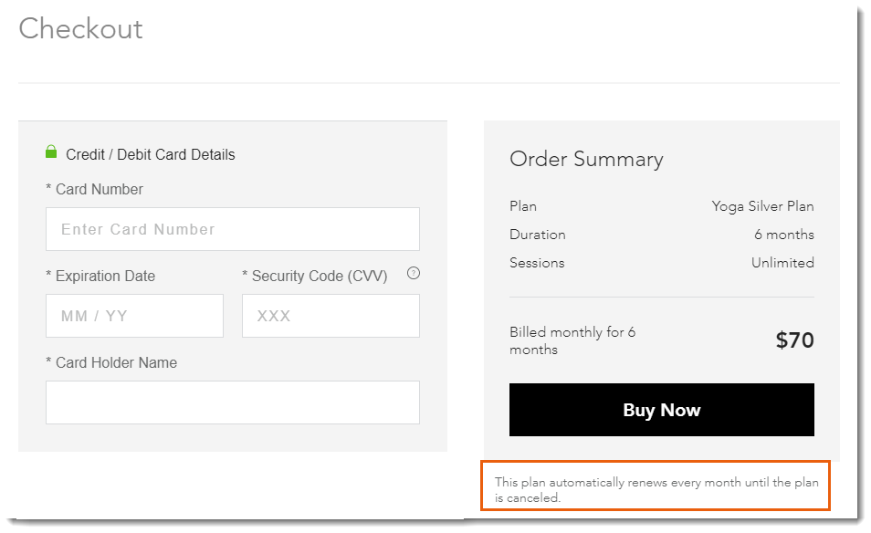Click the Billed monthly for 6 months text
The height and width of the screenshot is (533, 871).
(x=572, y=340)
